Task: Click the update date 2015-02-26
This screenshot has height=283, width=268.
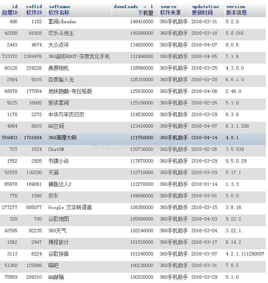Action: pos(204,149)
